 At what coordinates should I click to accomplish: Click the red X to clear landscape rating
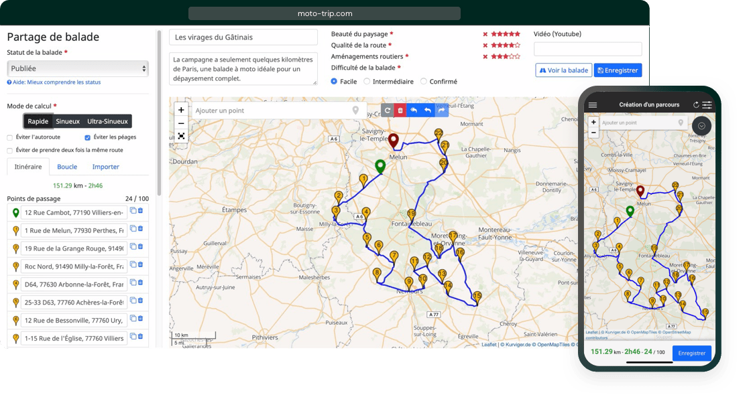(x=485, y=34)
